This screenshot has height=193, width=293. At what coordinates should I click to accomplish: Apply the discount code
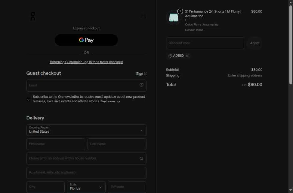click(x=254, y=43)
